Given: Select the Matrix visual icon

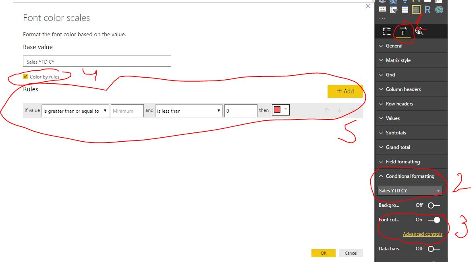Looking at the screenshot, I should pos(416,10).
